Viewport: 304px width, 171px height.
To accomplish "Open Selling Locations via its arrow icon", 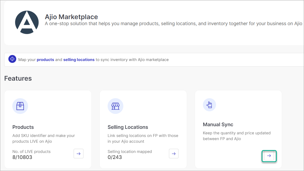I will pyautogui.click(x=174, y=153).
